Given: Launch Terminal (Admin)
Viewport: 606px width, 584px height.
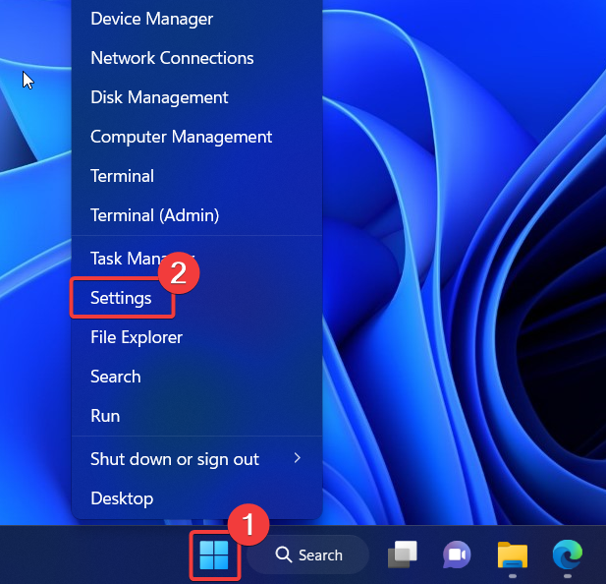Looking at the screenshot, I should [196, 215].
